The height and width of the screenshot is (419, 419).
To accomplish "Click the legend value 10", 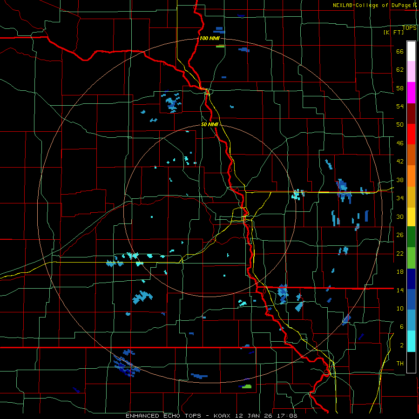I will [x=400, y=308].
